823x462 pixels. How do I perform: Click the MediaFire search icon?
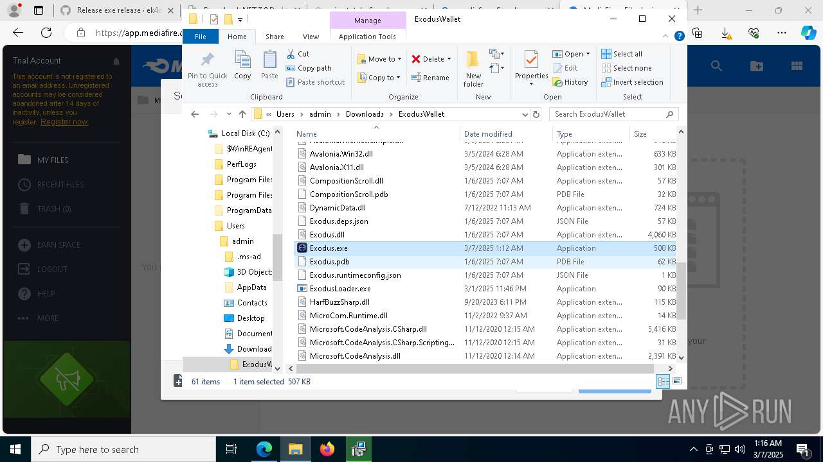coord(716,66)
